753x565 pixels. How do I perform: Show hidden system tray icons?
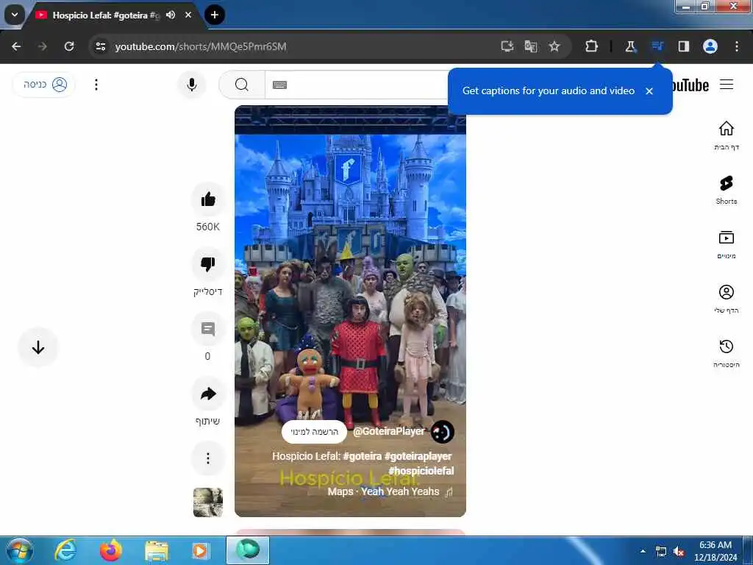click(x=643, y=551)
